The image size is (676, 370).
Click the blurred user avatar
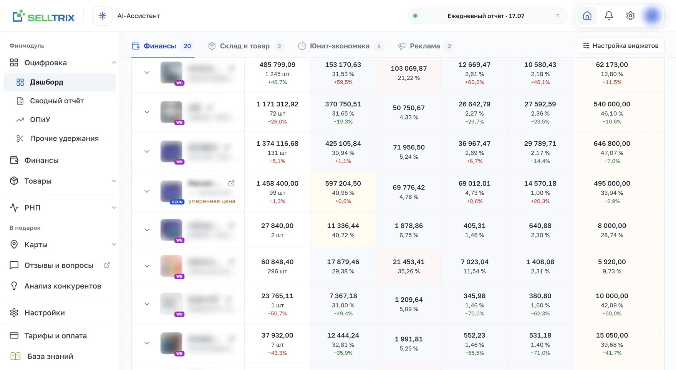tap(652, 16)
